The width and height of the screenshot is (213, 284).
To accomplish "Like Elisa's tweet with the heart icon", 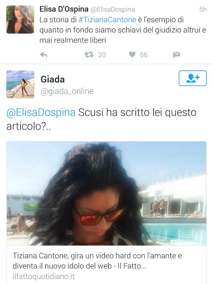I will click(x=132, y=54).
